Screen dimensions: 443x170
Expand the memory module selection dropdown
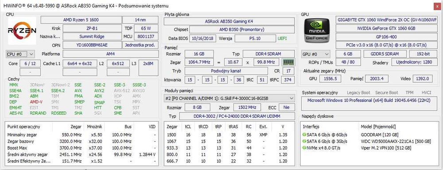(x=229, y=98)
